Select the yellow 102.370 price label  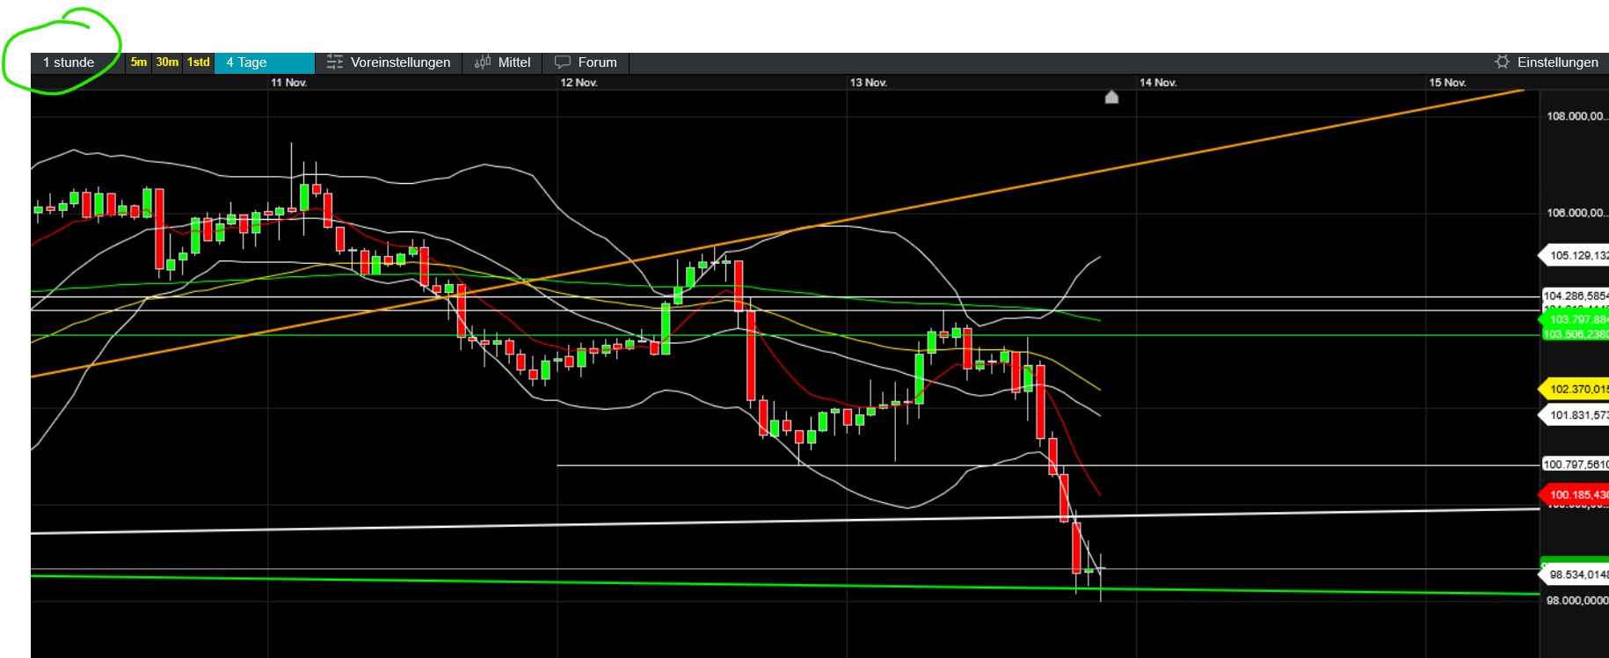coord(1576,389)
